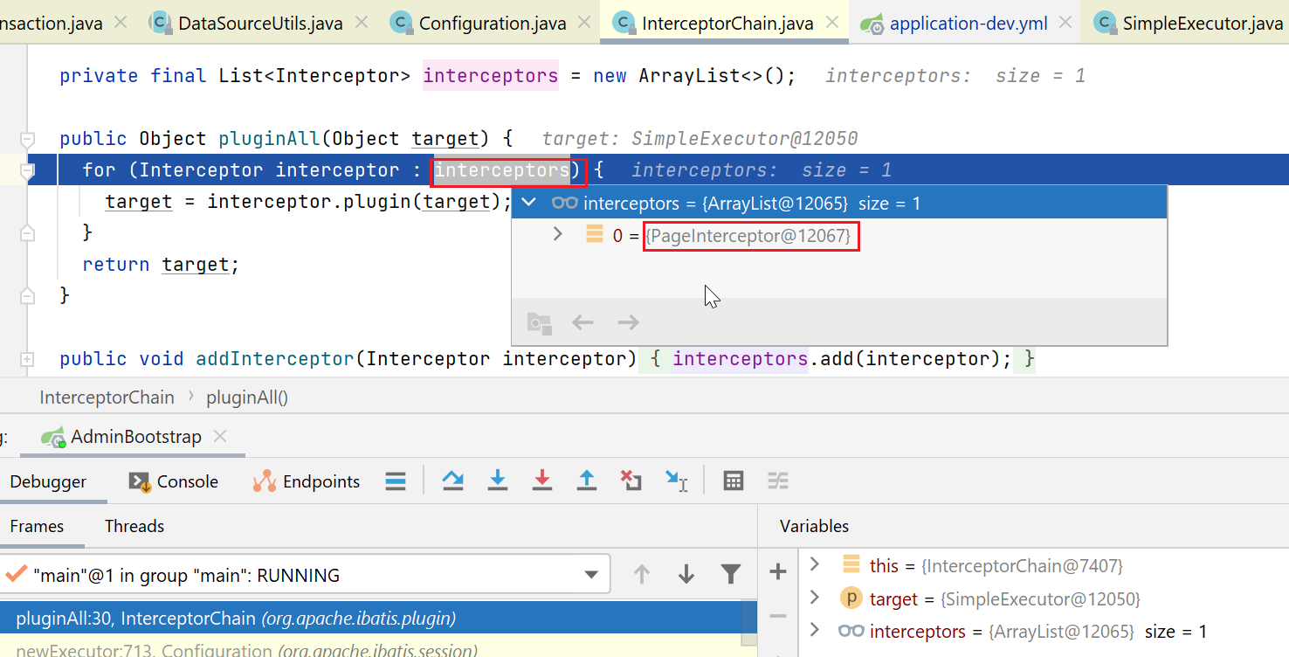
Task: Click the red Force Step Into icon
Action: click(542, 481)
